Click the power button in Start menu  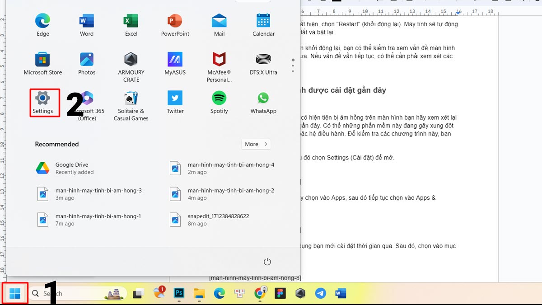click(x=267, y=262)
